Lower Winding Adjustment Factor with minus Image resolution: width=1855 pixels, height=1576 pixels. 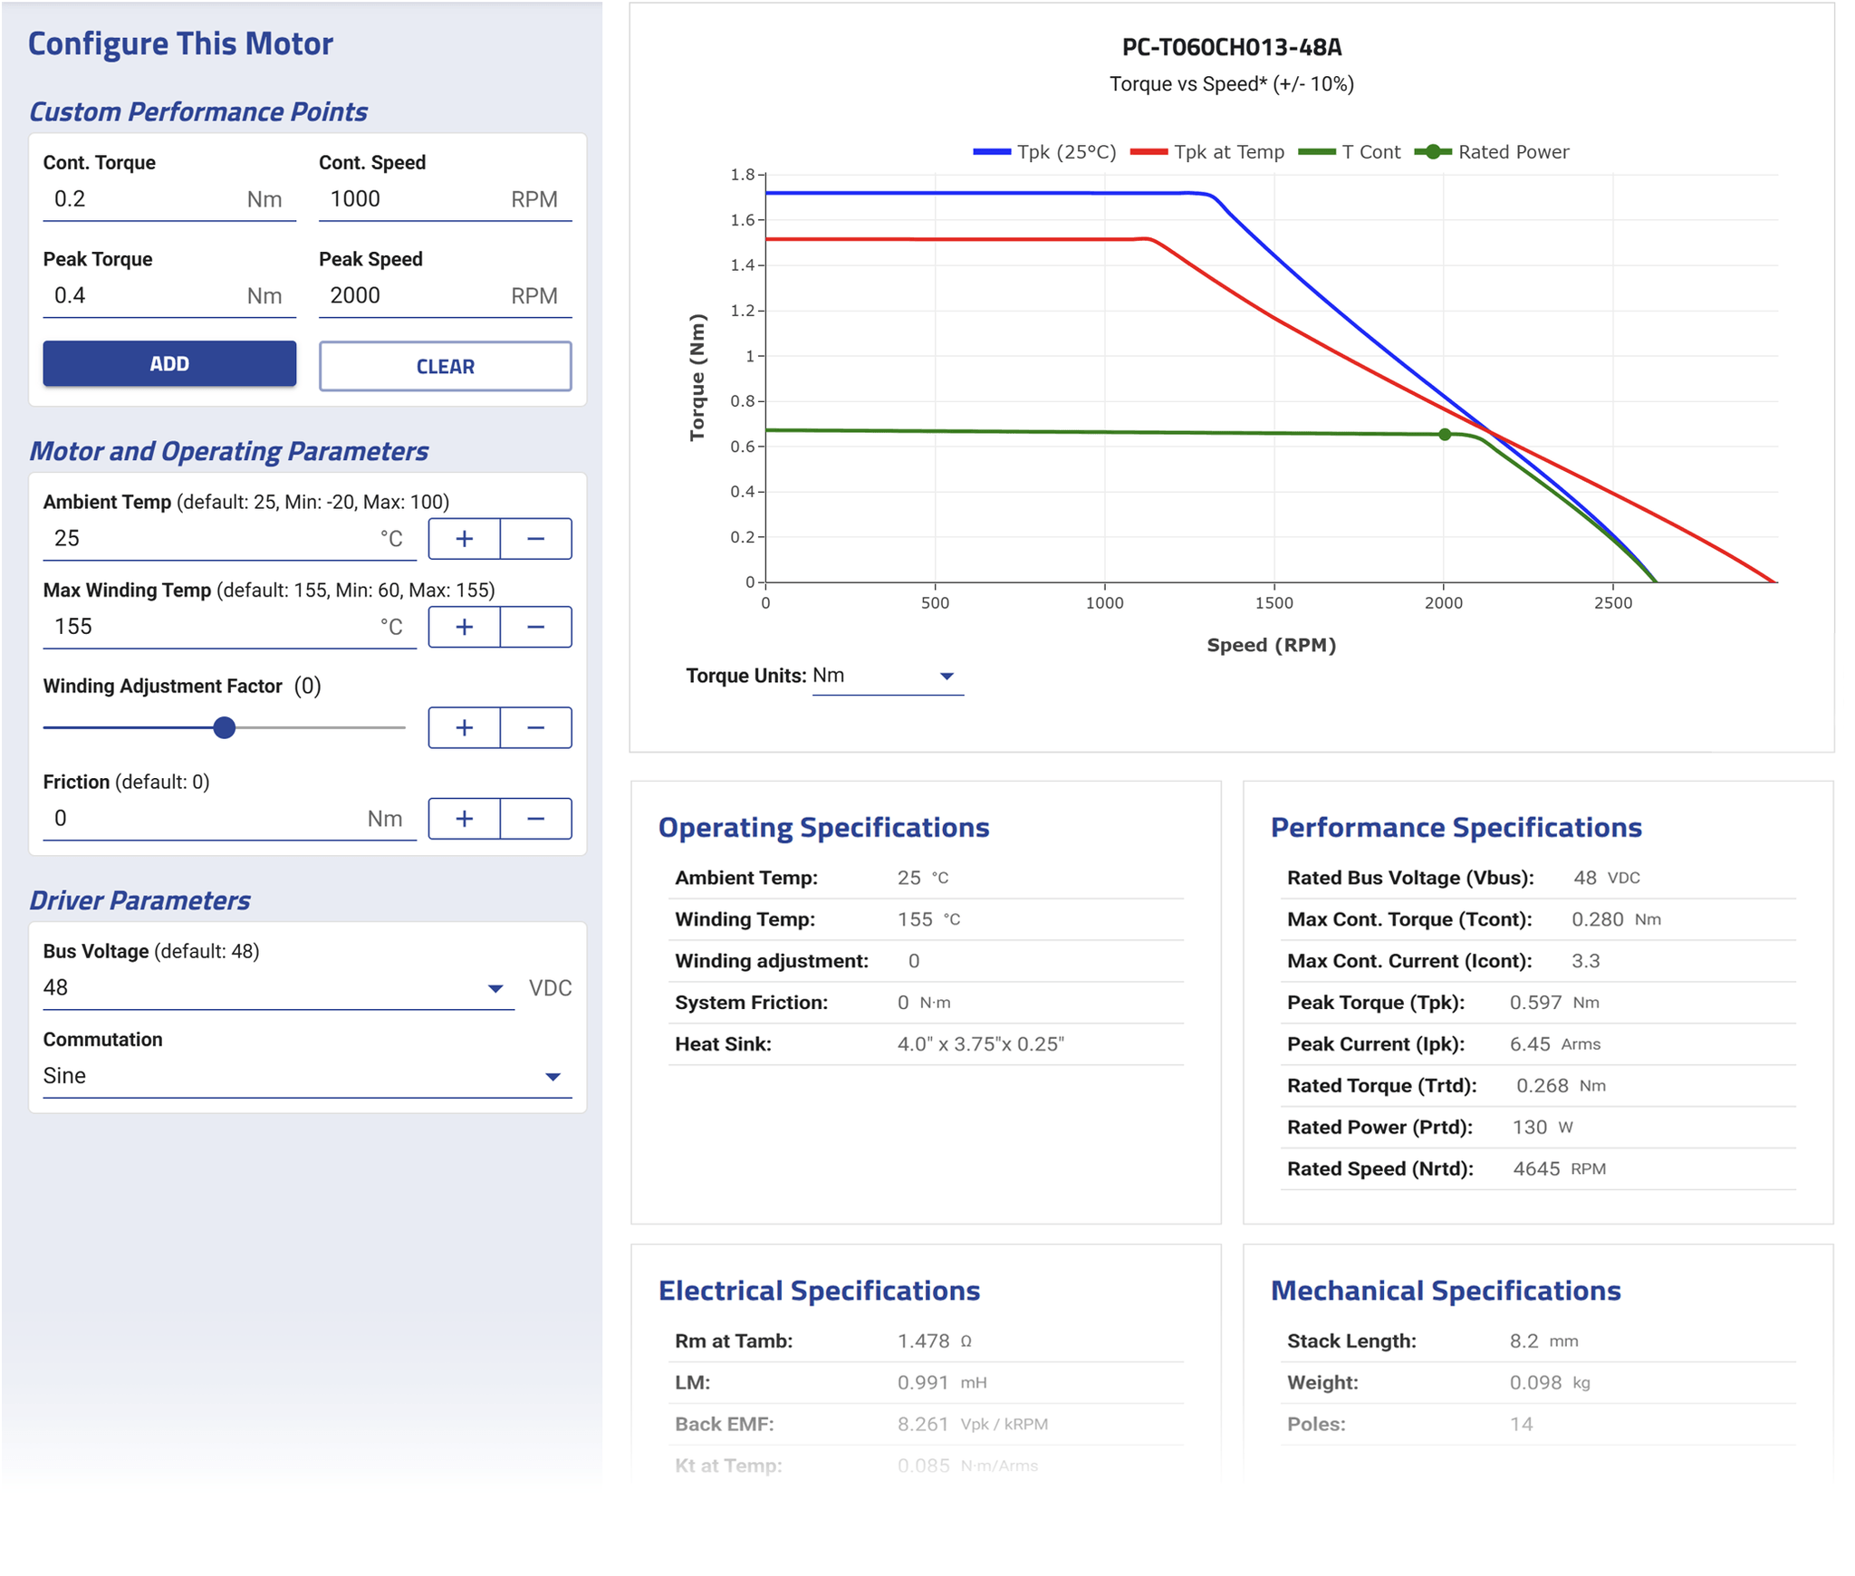tap(535, 727)
